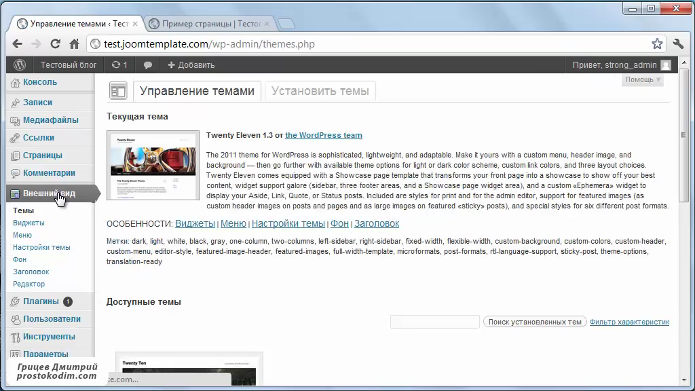This screenshot has height=391, width=695.
Task: Open a new browser tab
Action: (286, 24)
